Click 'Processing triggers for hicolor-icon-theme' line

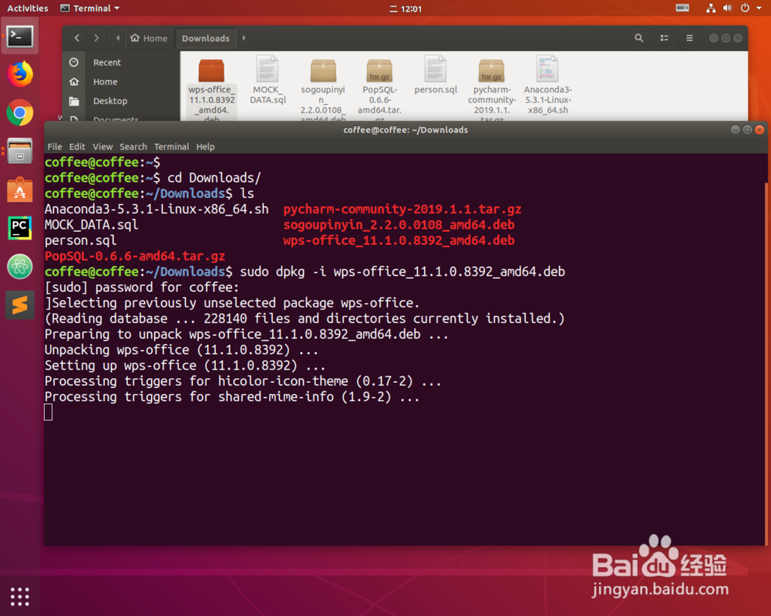coord(243,381)
